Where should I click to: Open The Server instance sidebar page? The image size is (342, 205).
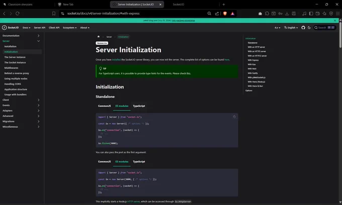click(15, 57)
